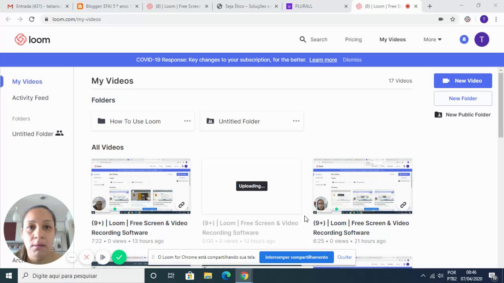Open the video thumbnail from 21 hours ago
Viewport: 504px width, 283px height.
coord(363,186)
